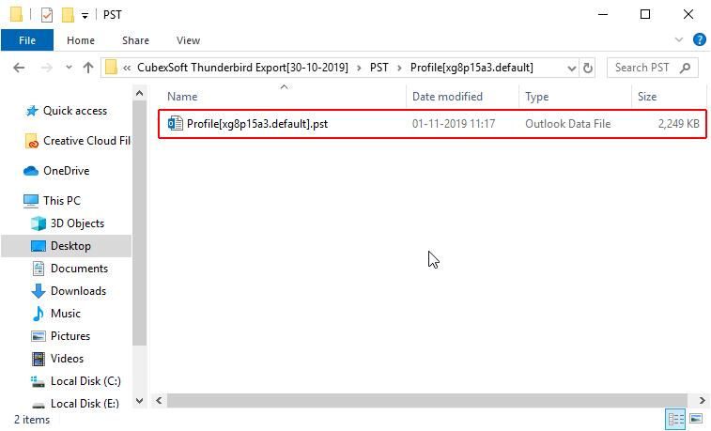Click the new folder quick access icon

[x=68, y=15]
